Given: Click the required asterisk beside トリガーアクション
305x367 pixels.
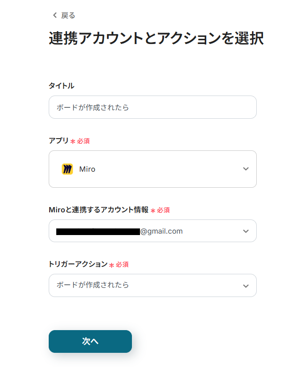Looking at the screenshot, I should [112, 265].
